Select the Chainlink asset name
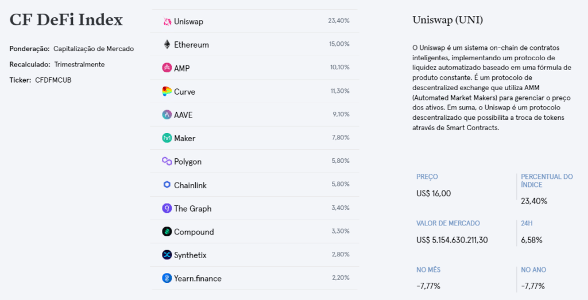588x300 pixels. click(x=190, y=185)
